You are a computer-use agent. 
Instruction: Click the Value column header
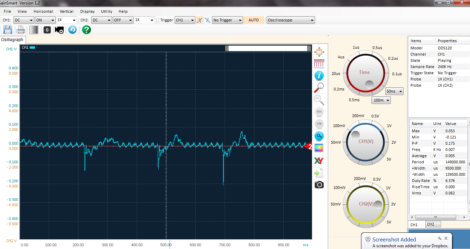click(455, 124)
